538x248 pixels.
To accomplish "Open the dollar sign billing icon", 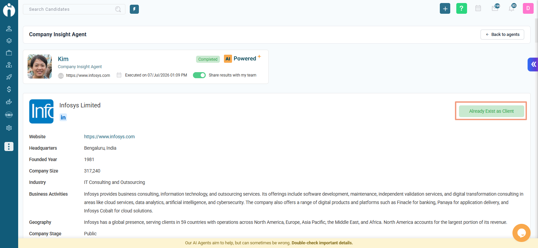I will [9, 89].
